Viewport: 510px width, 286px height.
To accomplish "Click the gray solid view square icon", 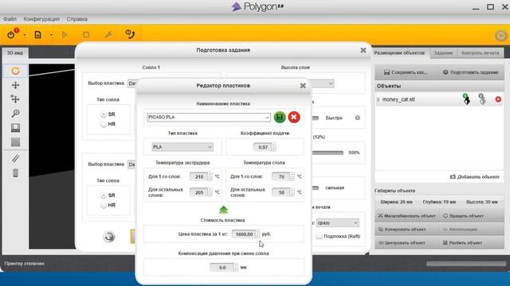I will 15,141.
